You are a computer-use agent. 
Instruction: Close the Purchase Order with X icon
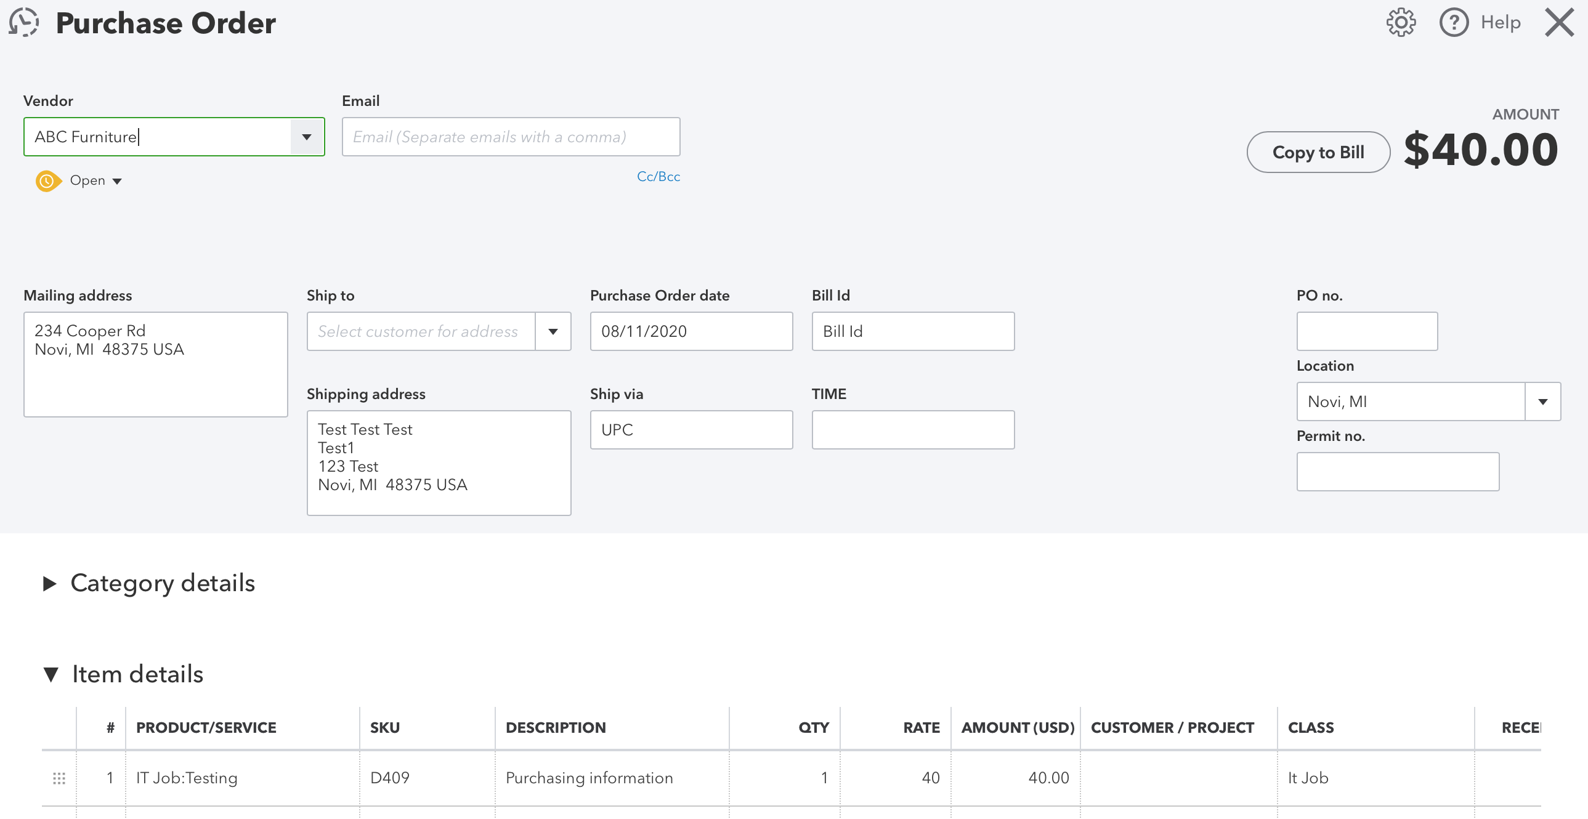(x=1559, y=23)
